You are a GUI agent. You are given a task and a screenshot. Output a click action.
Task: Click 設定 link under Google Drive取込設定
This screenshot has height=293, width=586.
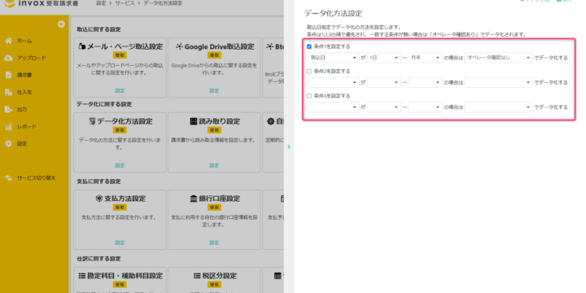pyautogui.click(x=214, y=91)
